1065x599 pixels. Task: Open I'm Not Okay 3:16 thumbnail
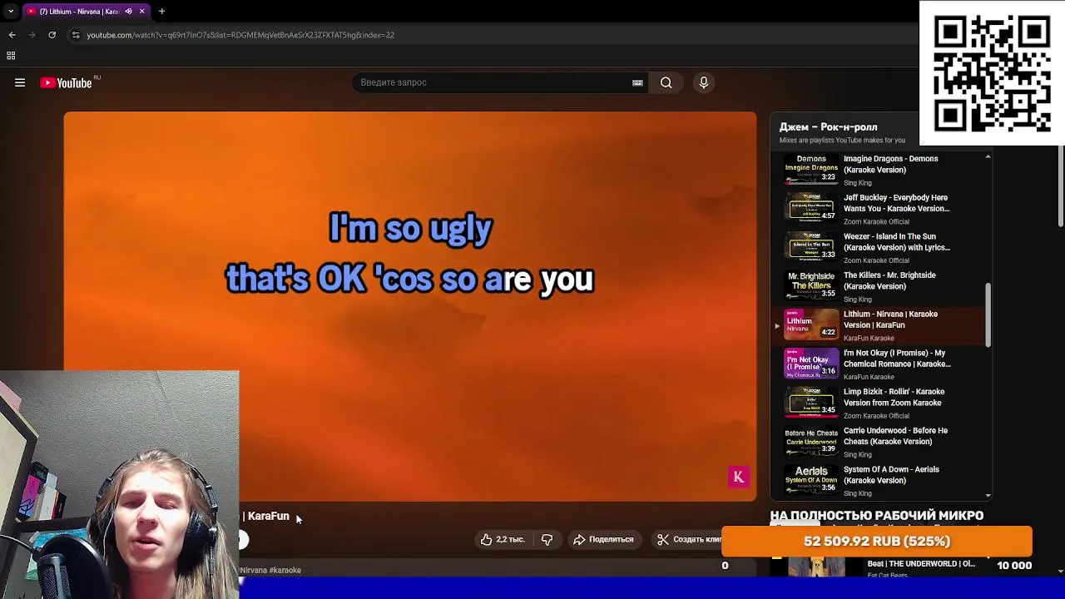[x=811, y=363]
